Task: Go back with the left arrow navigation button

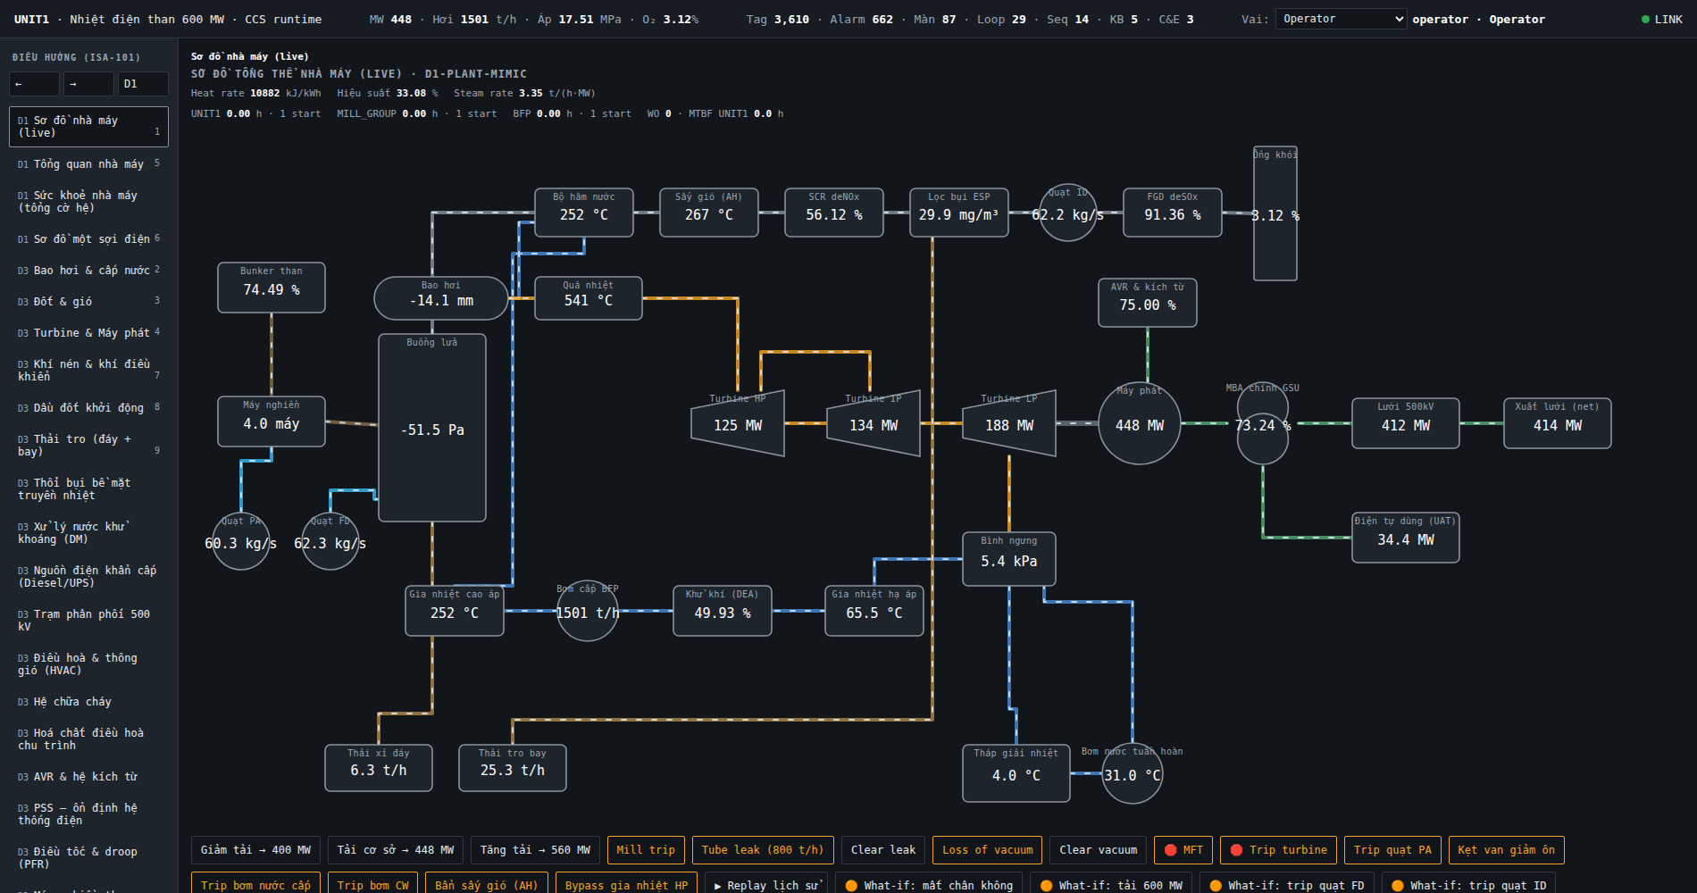Action: click(x=34, y=84)
